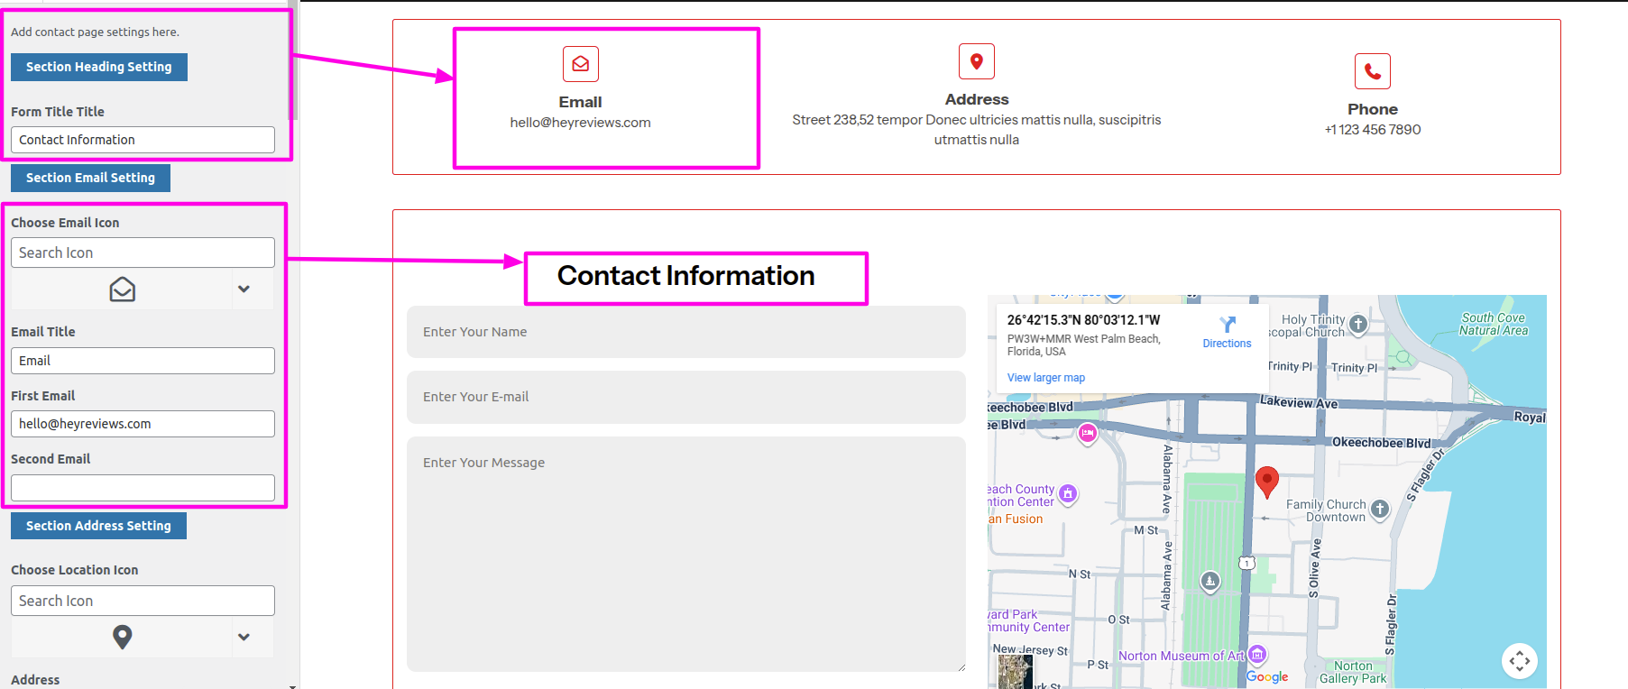Image resolution: width=1628 pixels, height=689 pixels.
Task: Expand the location icon chooser dropdown
Action: [x=244, y=637]
